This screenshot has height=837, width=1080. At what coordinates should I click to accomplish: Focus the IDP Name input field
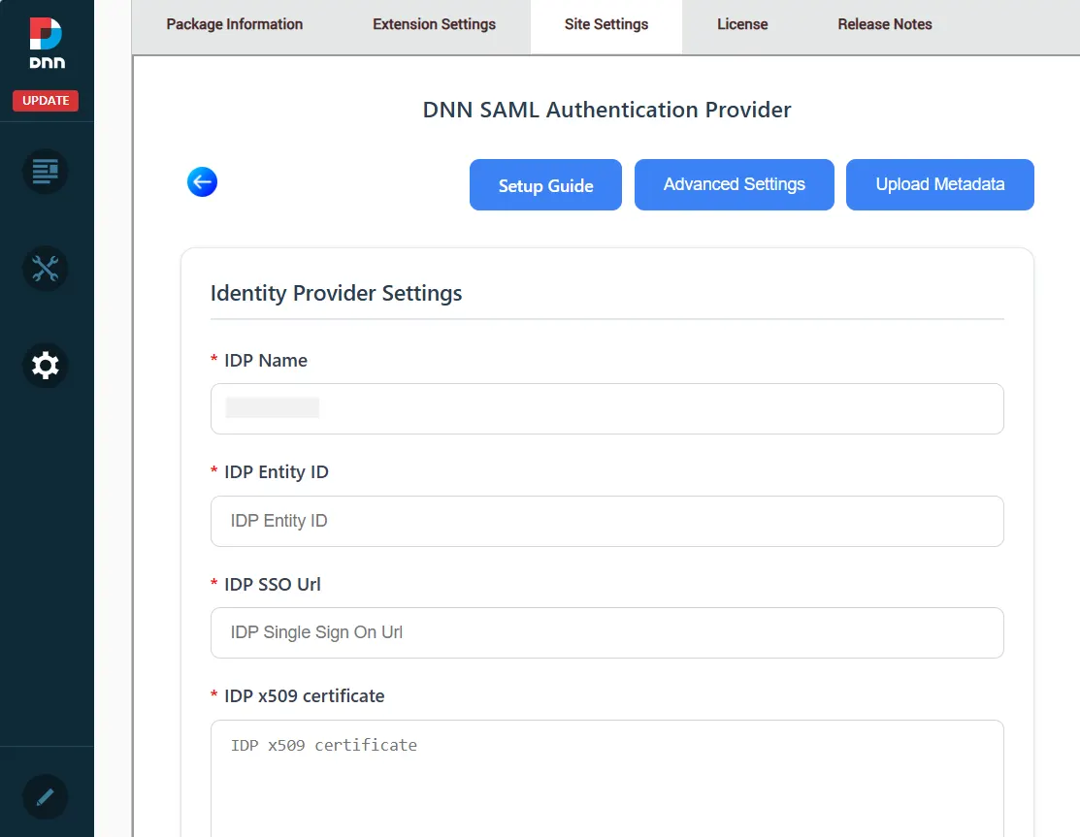(x=606, y=409)
